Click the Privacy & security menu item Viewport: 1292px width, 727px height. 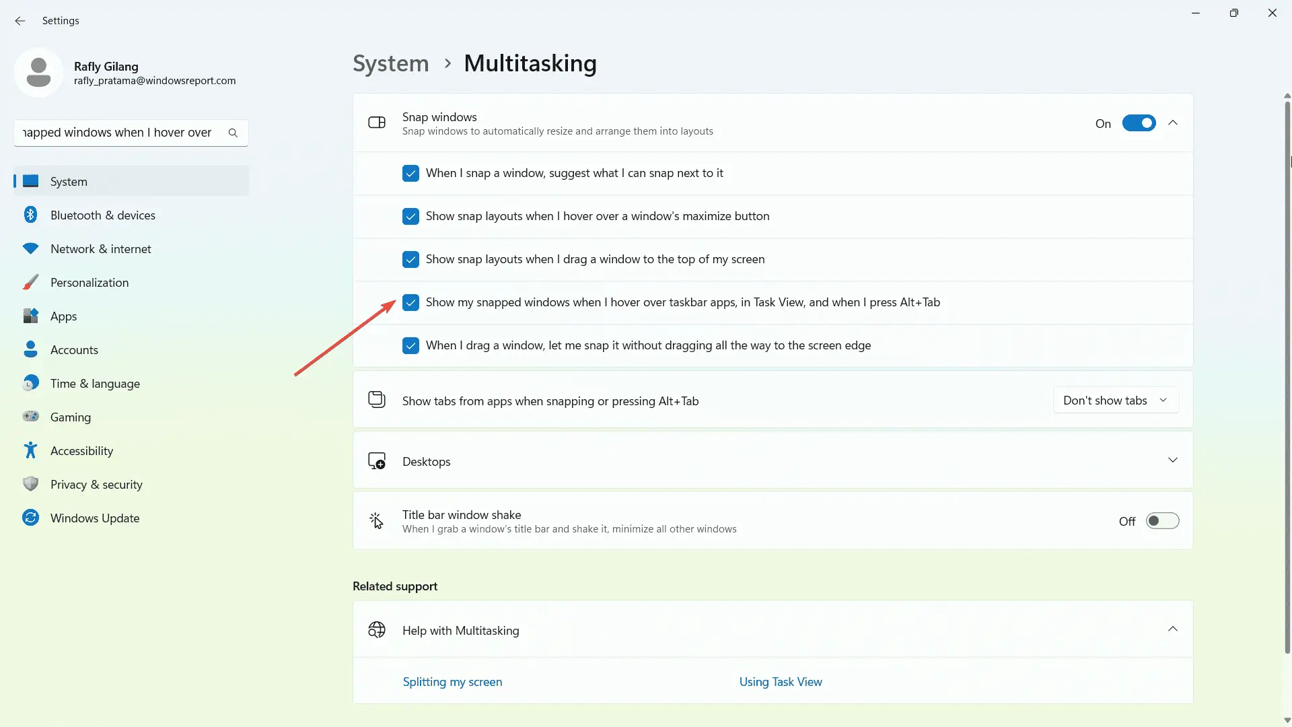click(96, 484)
